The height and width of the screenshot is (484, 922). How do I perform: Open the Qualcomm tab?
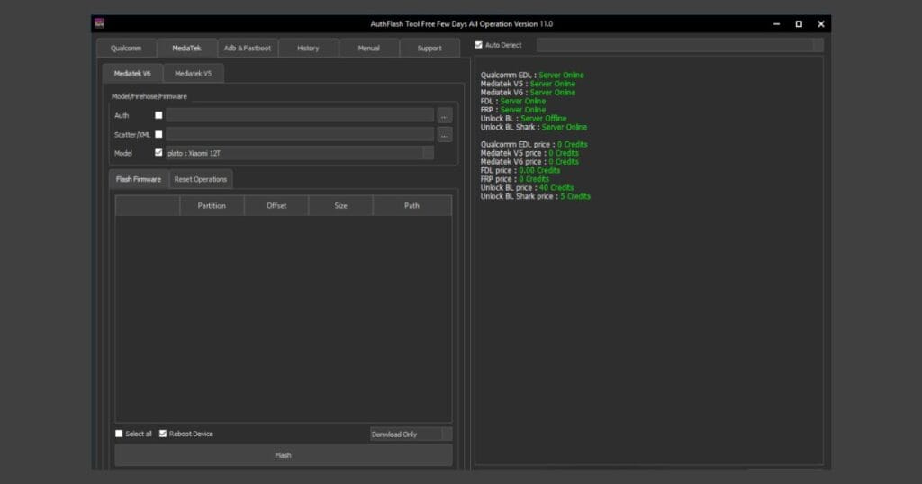click(x=126, y=49)
